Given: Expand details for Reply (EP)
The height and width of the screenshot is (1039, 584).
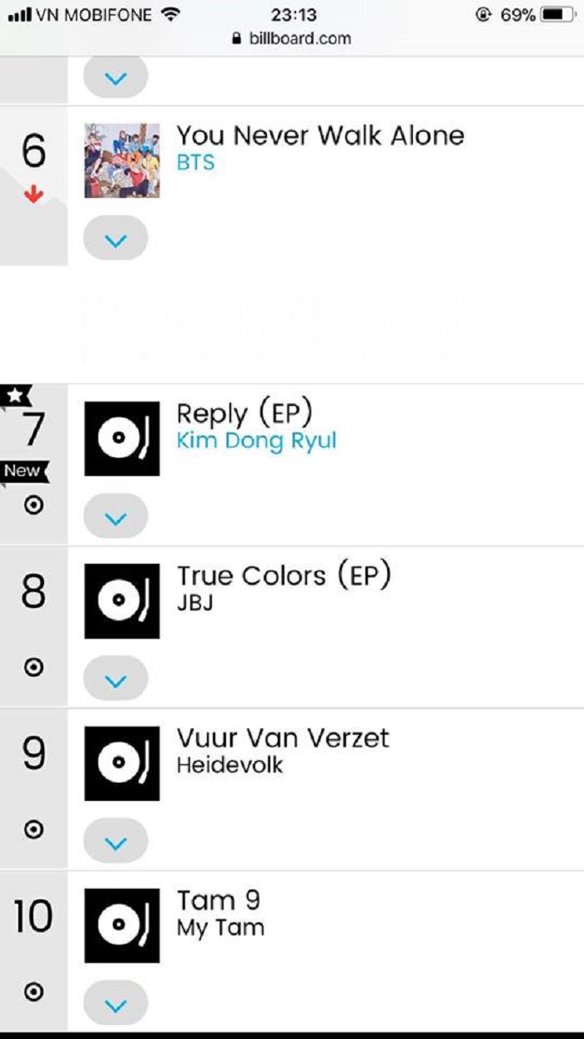Looking at the screenshot, I should click(116, 519).
